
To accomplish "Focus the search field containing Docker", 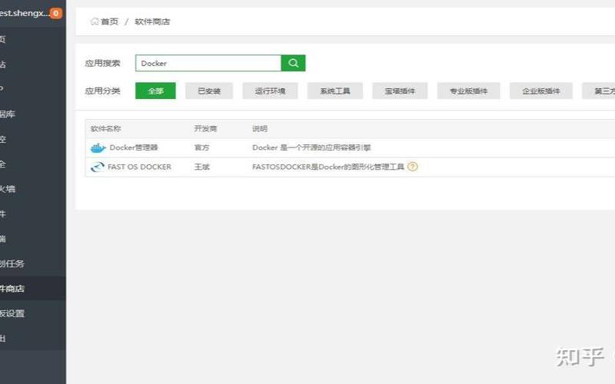I will (x=208, y=63).
